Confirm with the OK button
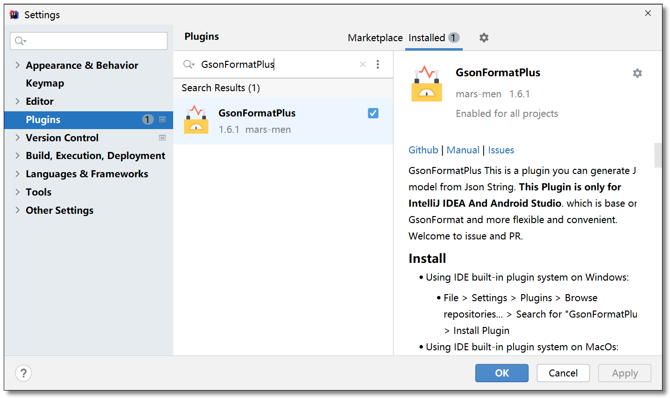 click(502, 373)
